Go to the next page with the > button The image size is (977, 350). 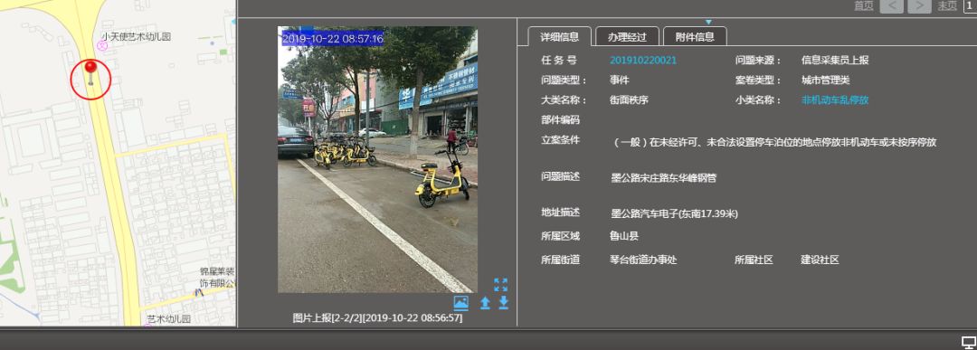[x=920, y=6]
